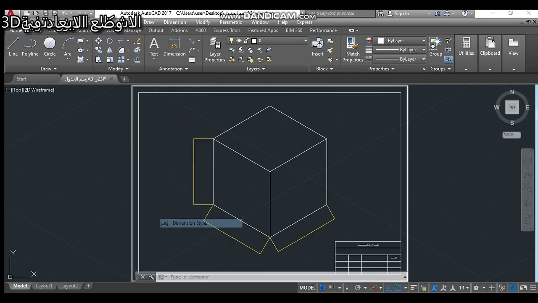Open the Pan tool in navigation bar
Viewport: 538px width, 303px height.
527,176
